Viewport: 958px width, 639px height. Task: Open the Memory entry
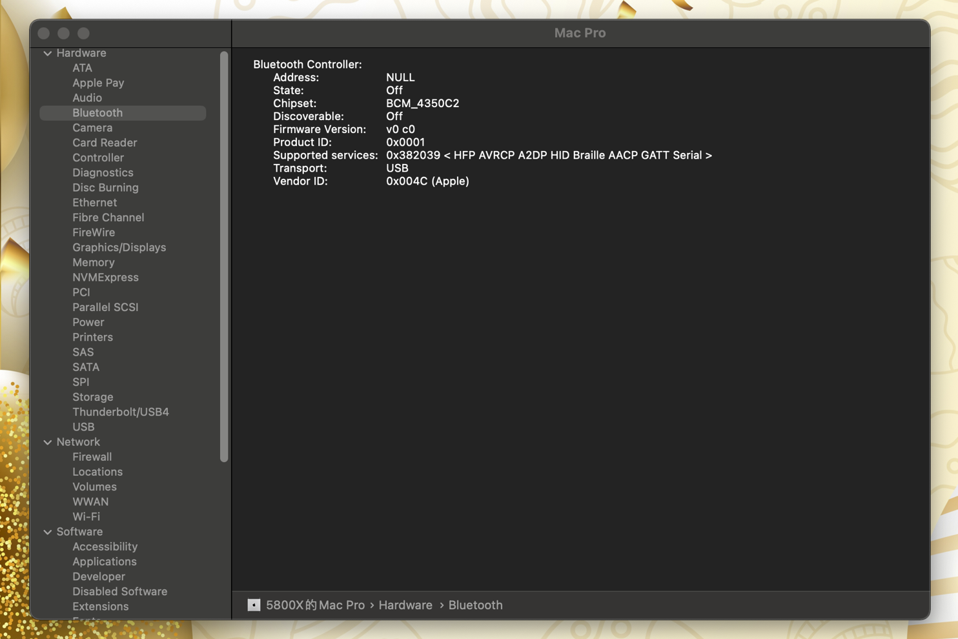(94, 262)
